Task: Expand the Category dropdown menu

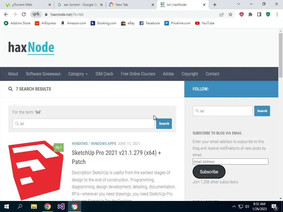Action: tap(78, 74)
